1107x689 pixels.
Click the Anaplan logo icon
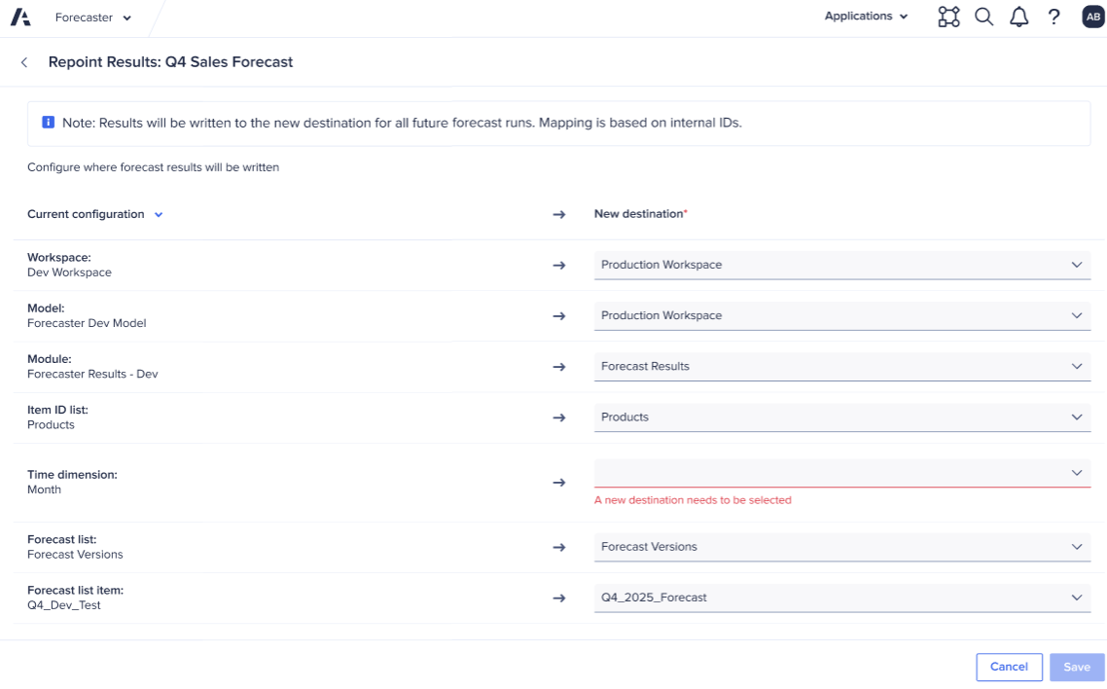[20, 18]
